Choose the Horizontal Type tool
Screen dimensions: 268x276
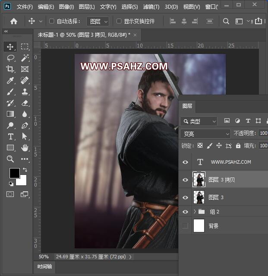pos(10,136)
